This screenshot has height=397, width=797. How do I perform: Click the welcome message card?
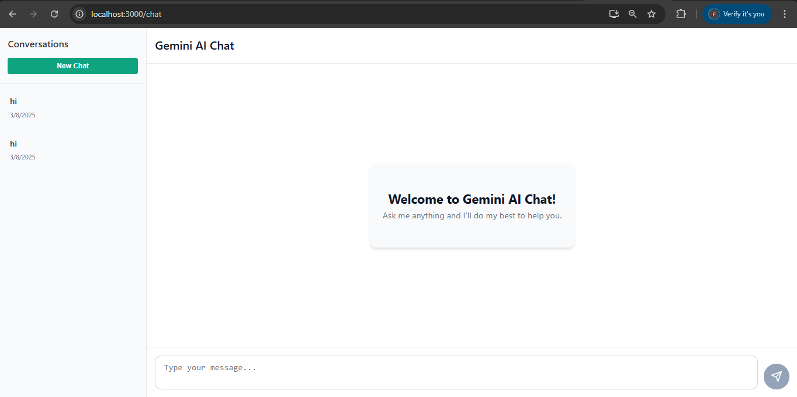coord(472,206)
